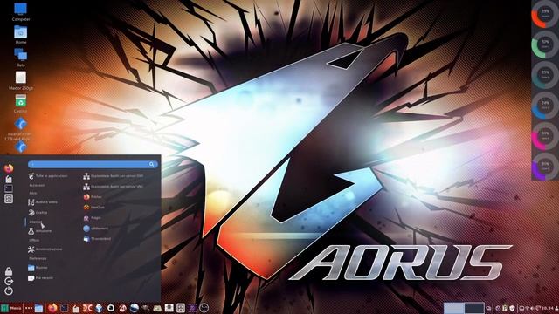
Task: Click the network icon in the system tray
Action: (527, 308)
